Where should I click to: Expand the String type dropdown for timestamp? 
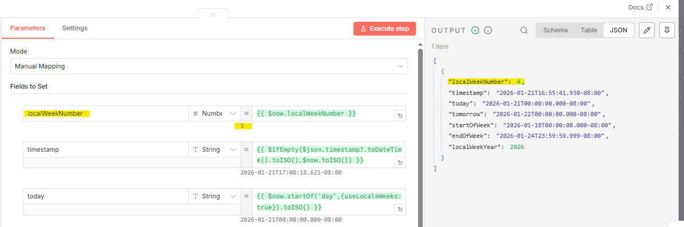214,150
